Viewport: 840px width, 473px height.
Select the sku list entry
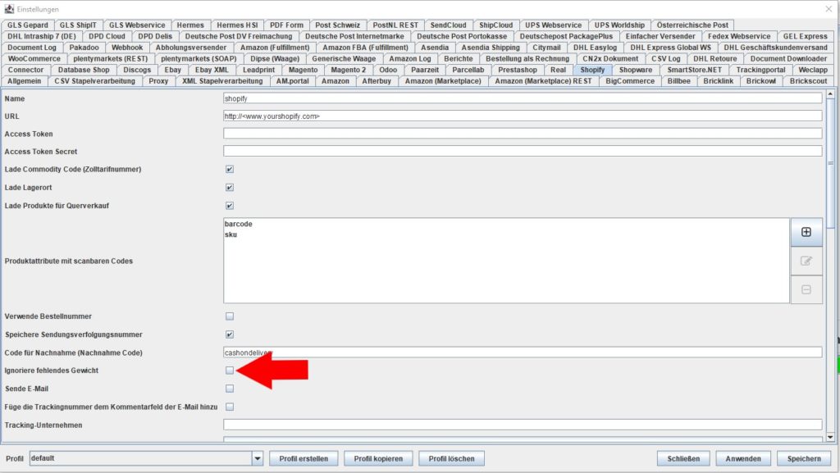point(231,234)
